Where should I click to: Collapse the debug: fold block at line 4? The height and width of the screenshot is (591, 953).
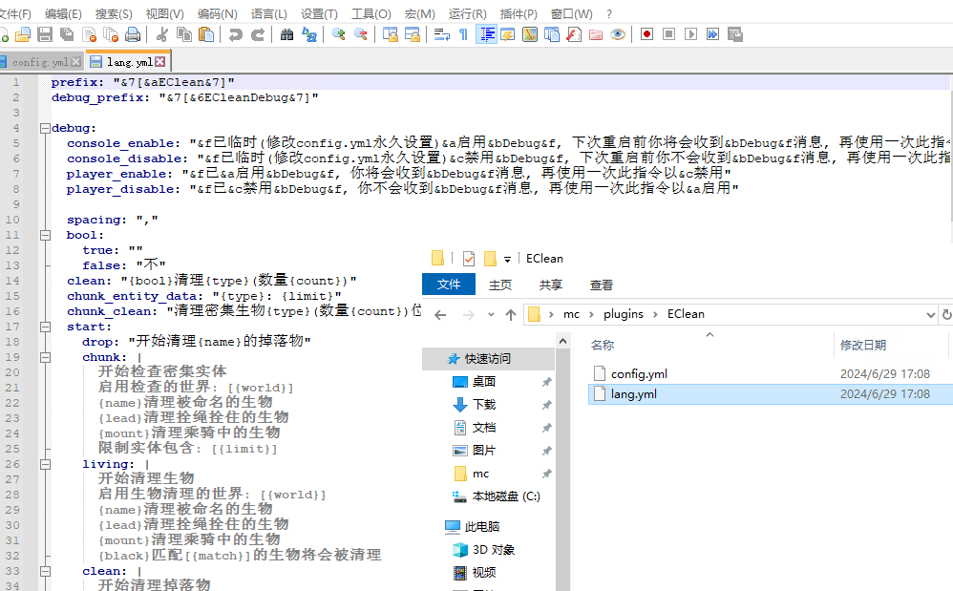coord(45,128)
